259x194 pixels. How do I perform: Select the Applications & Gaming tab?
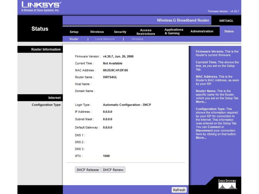(x=174, y=31)
